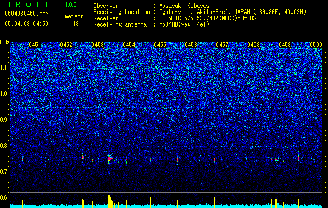328x208 pixels.
Task: Click the 0454 time marker
Action: [129, 45]
